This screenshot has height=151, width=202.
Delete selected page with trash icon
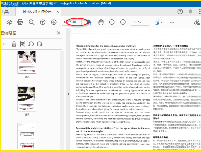[x=14, y=44]
